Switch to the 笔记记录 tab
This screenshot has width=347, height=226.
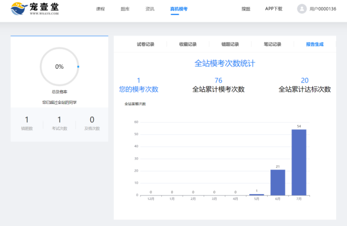tap(272, 45)
